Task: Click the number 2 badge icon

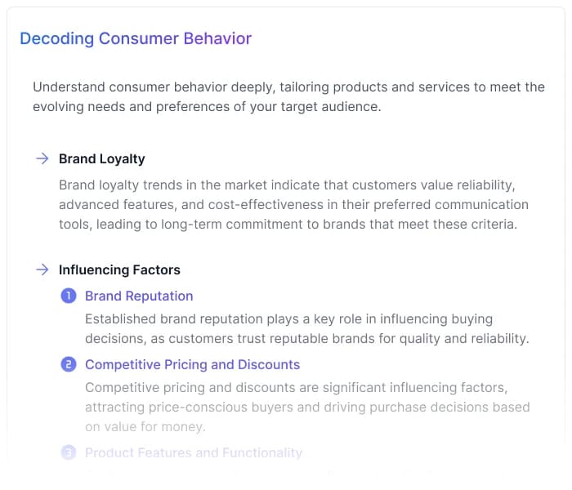Action: coord(69,364)
